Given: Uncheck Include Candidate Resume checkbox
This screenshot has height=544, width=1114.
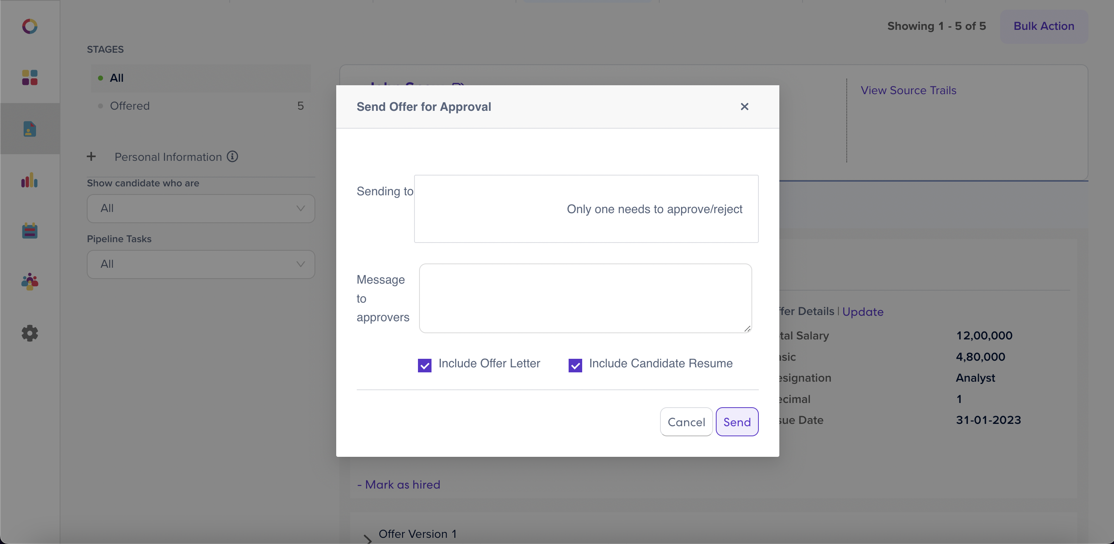Looking at the screenshot, I should (x=575, y=365).
